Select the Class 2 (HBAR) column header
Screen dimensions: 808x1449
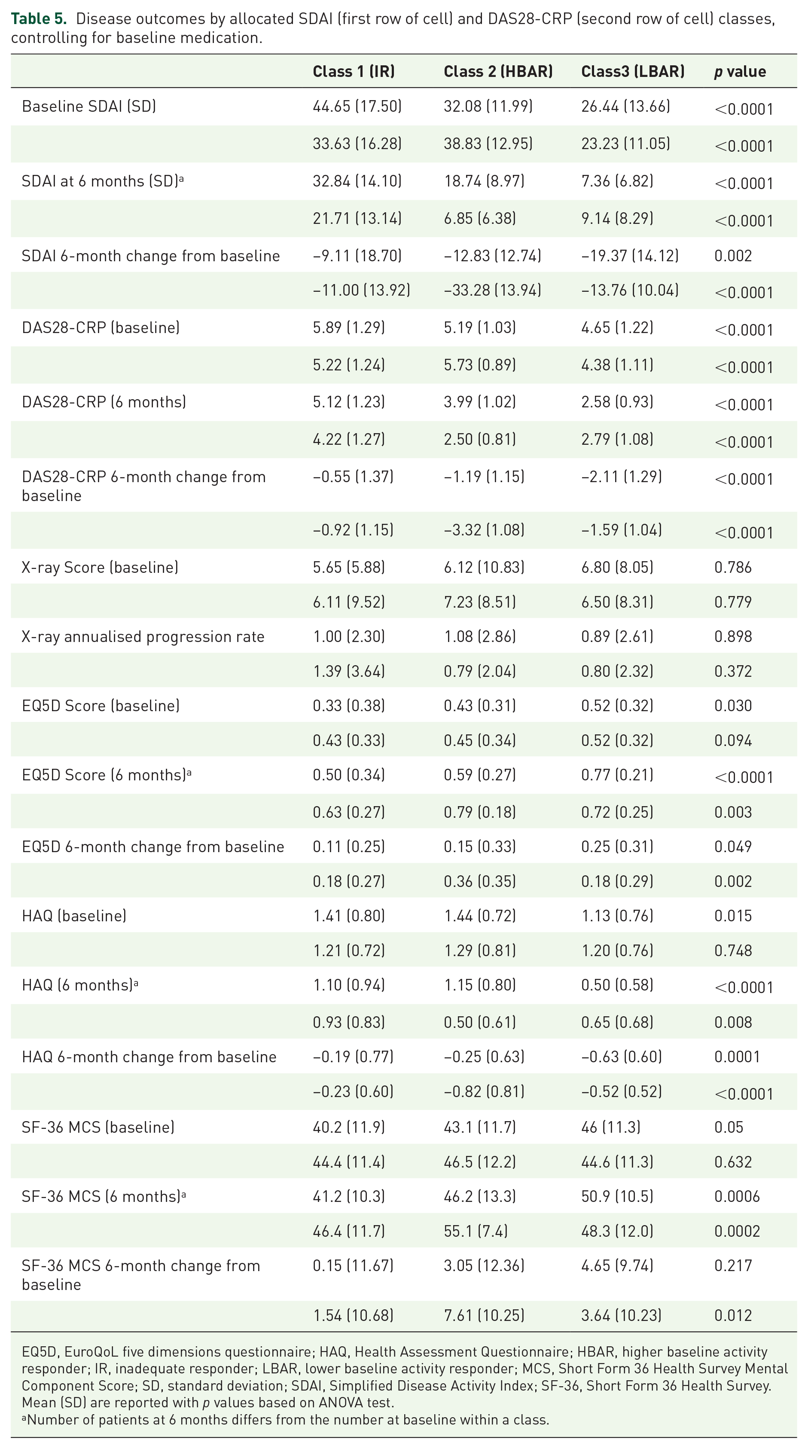(498, 71)
